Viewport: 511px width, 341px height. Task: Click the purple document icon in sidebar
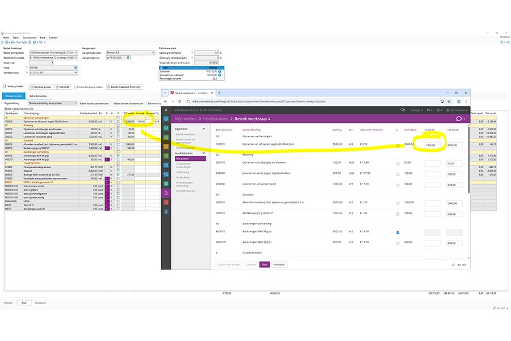(x=166, y=193)
